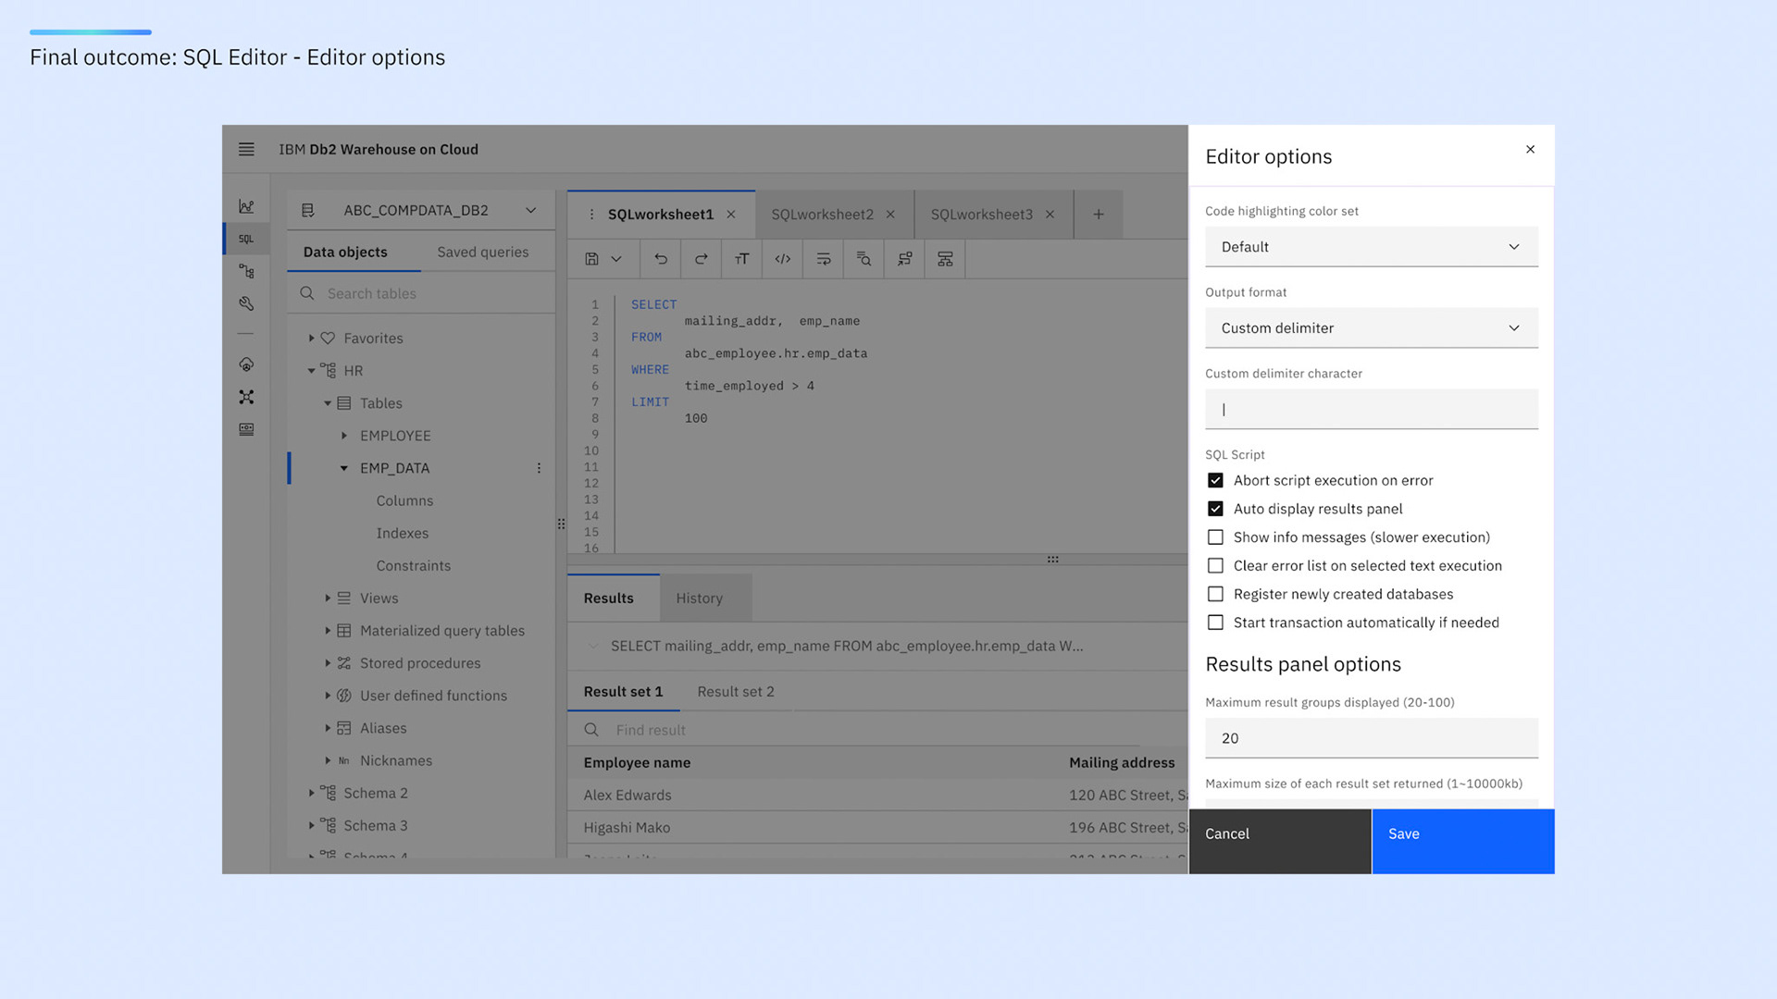Open the History tab in results panel
Image resolution: width=1777 pixels, height=999 pixels.
point(700,598)
